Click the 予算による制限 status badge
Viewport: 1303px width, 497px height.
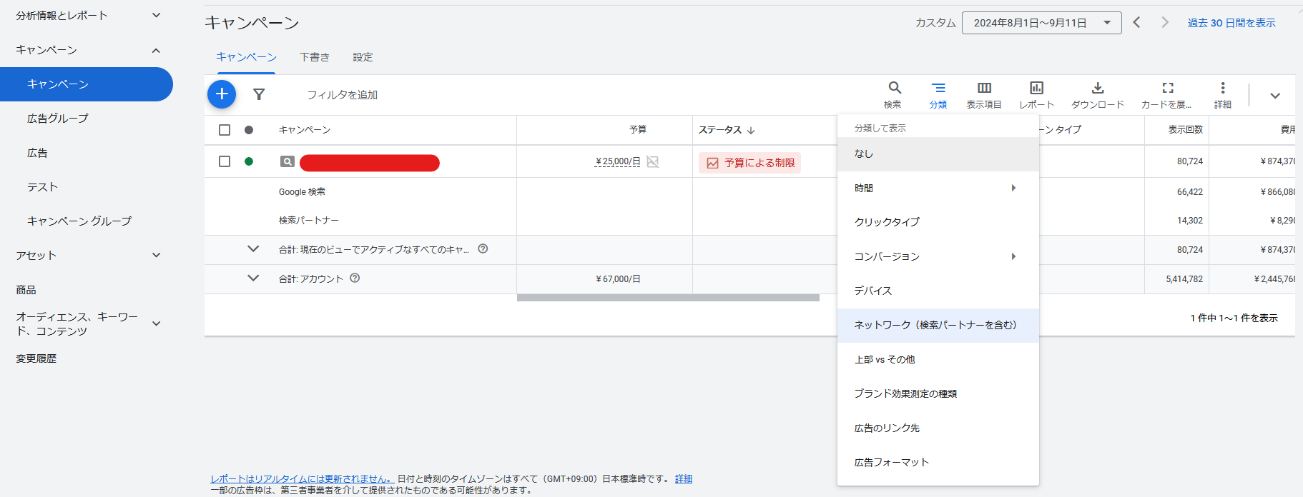749,163
